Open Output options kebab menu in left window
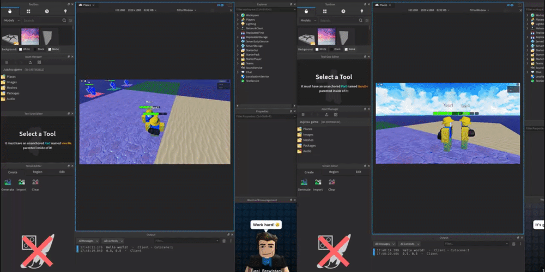This screenshot has height=272, width=545. pyautogui.click(x=231, y=241)
